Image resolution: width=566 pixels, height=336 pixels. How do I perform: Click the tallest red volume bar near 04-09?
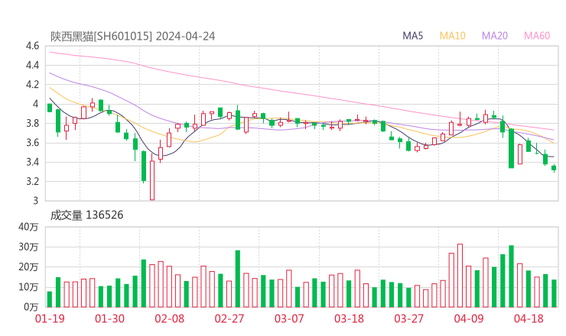[x=460, y=276]
